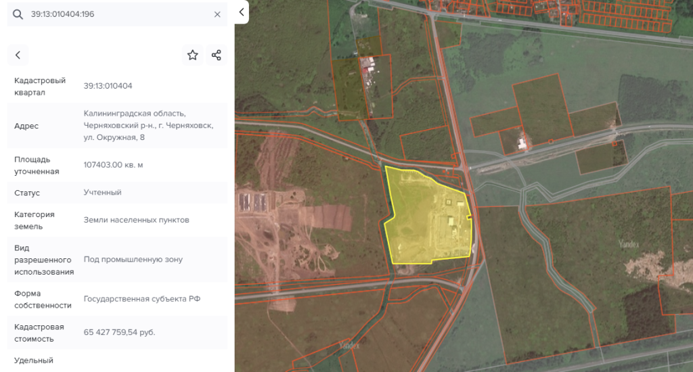The image size is (693, 372).
Task: Click the Адрес label
Action: 26,126
